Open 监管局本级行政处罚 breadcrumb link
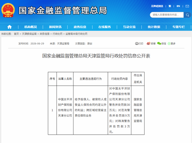The image size is (192, 143). click(x=76, y=34)
